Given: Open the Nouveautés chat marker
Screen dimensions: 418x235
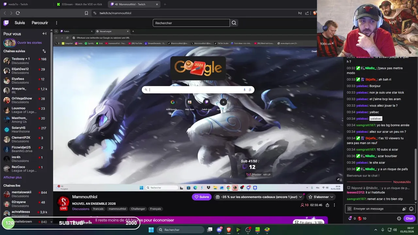Looking at the screenshot, I should 402,182.
